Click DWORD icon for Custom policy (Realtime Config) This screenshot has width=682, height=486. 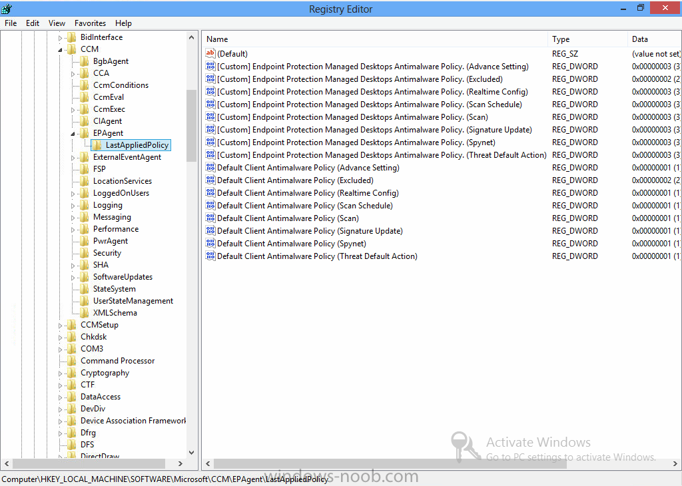(210, 91)
